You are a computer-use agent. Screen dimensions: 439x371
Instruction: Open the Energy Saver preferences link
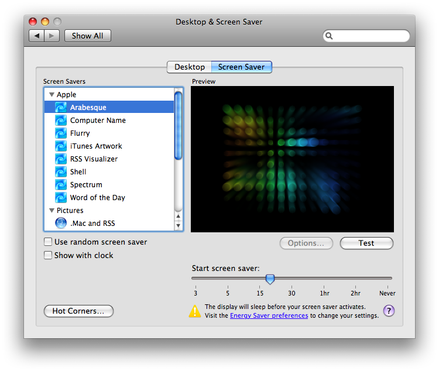[269, 315]
